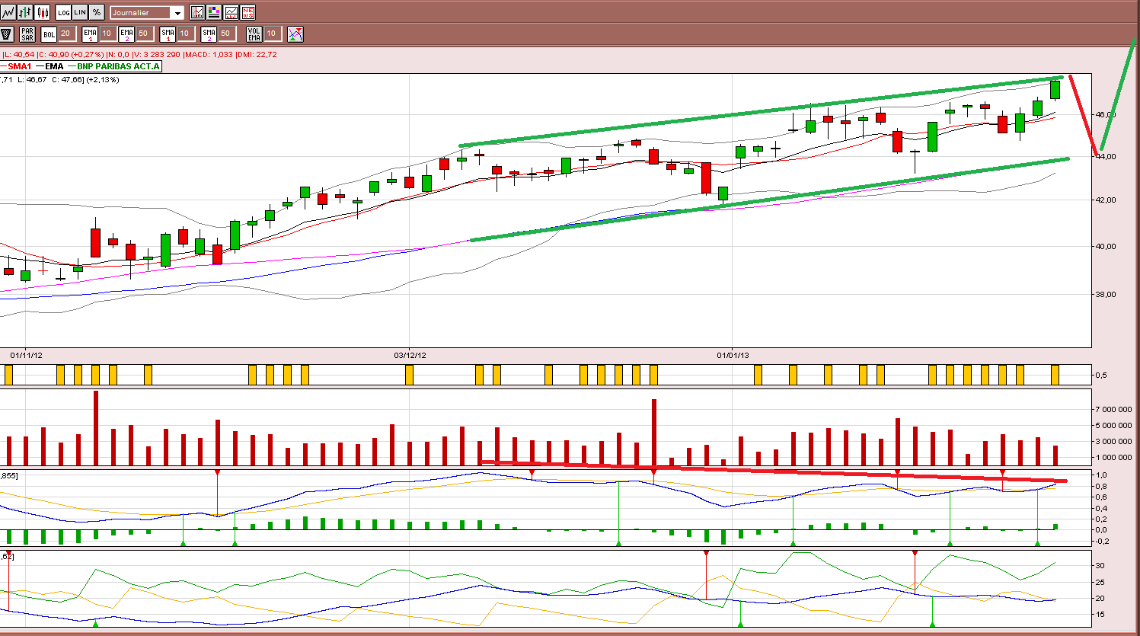Click the 'V: 3 283 290' volume value

point(157,55)
